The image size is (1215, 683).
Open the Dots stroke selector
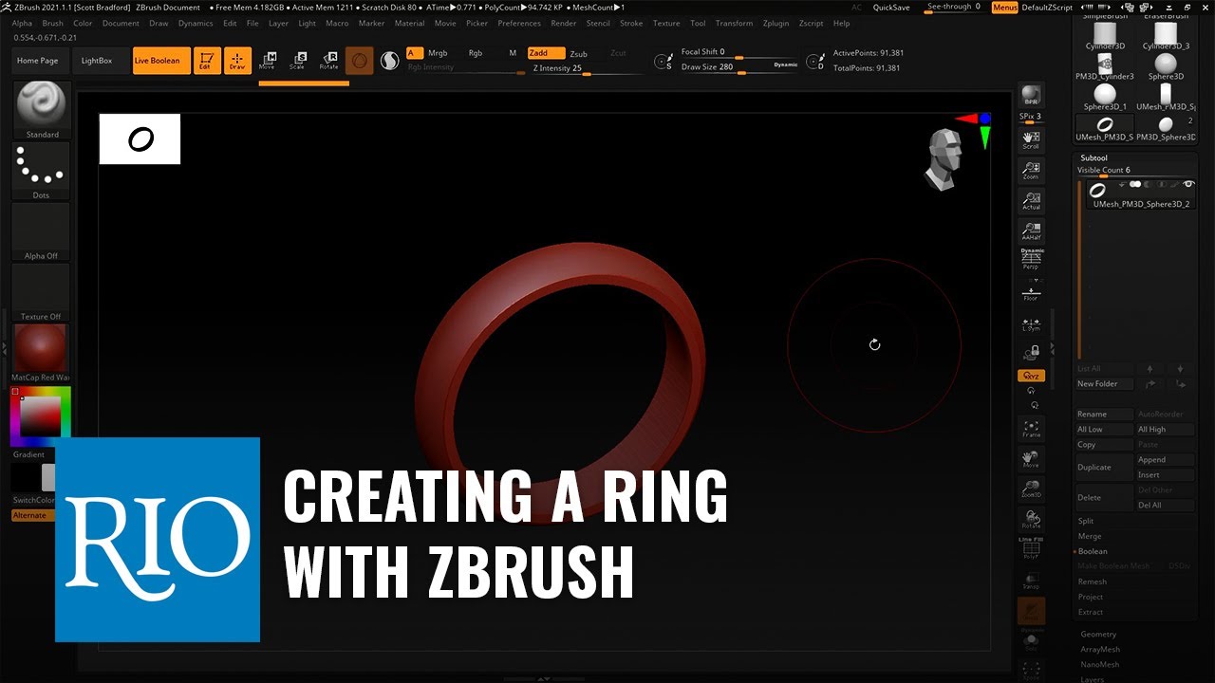41,172
